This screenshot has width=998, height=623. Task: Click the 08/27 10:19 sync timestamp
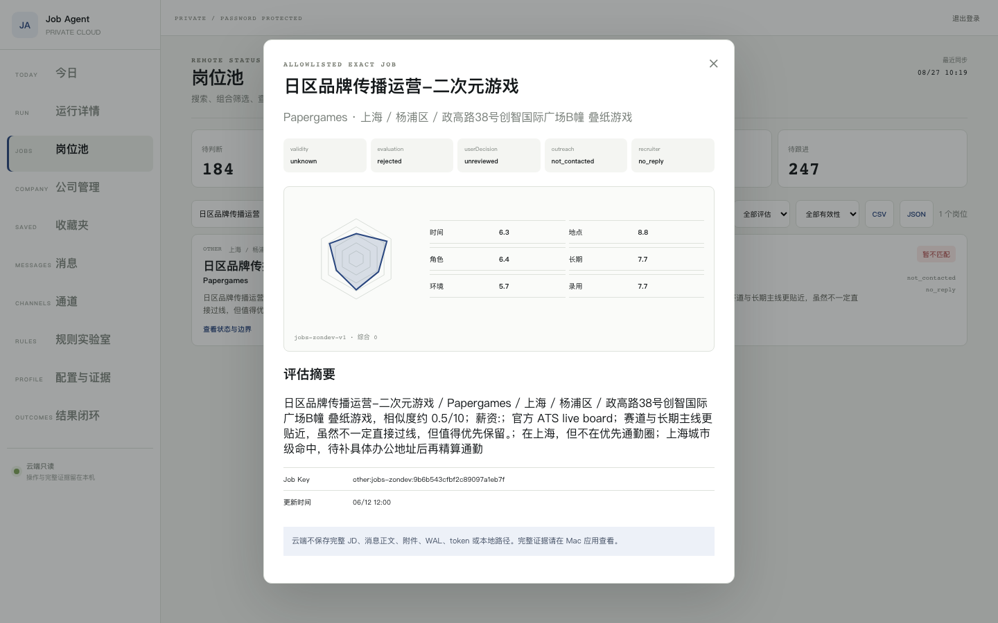(943, 73)
